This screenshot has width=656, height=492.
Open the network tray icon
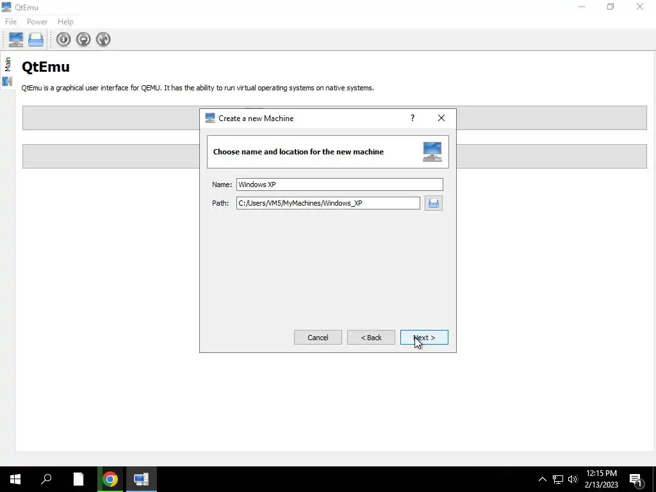[x=558, y=479]
